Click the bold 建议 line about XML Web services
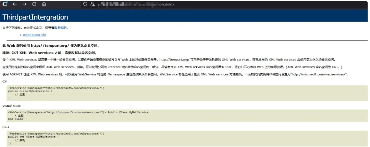 click(x=50, y=53)
